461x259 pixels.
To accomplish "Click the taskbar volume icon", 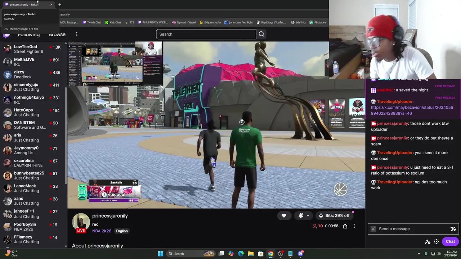I will 438,254.
